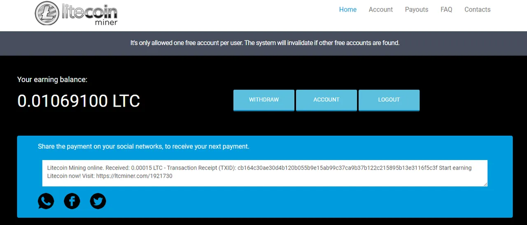This screenshot has height=225, width=527.
Task: Click the blue ACCOUNT button
Action: pos(326,100)
